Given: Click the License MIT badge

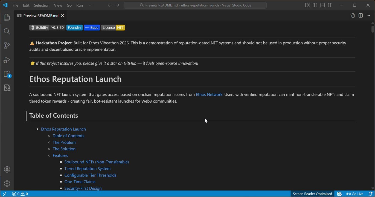Looking at the screenshot, I should click(x=113, y=28).
